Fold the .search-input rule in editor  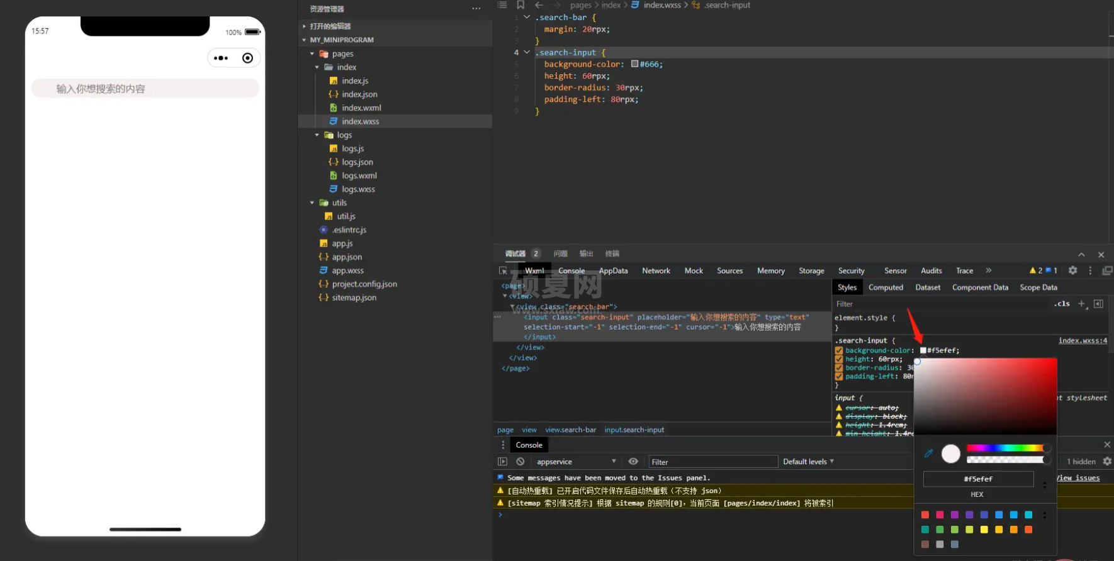click(x=527, y=52)
